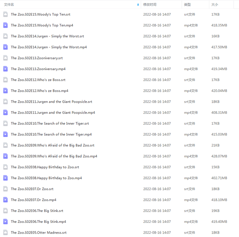Select The Zoo.S02E14.Jurgen - Simply the Worst.mp4
This screenshot has width=239, height=237.
[49, 47]
